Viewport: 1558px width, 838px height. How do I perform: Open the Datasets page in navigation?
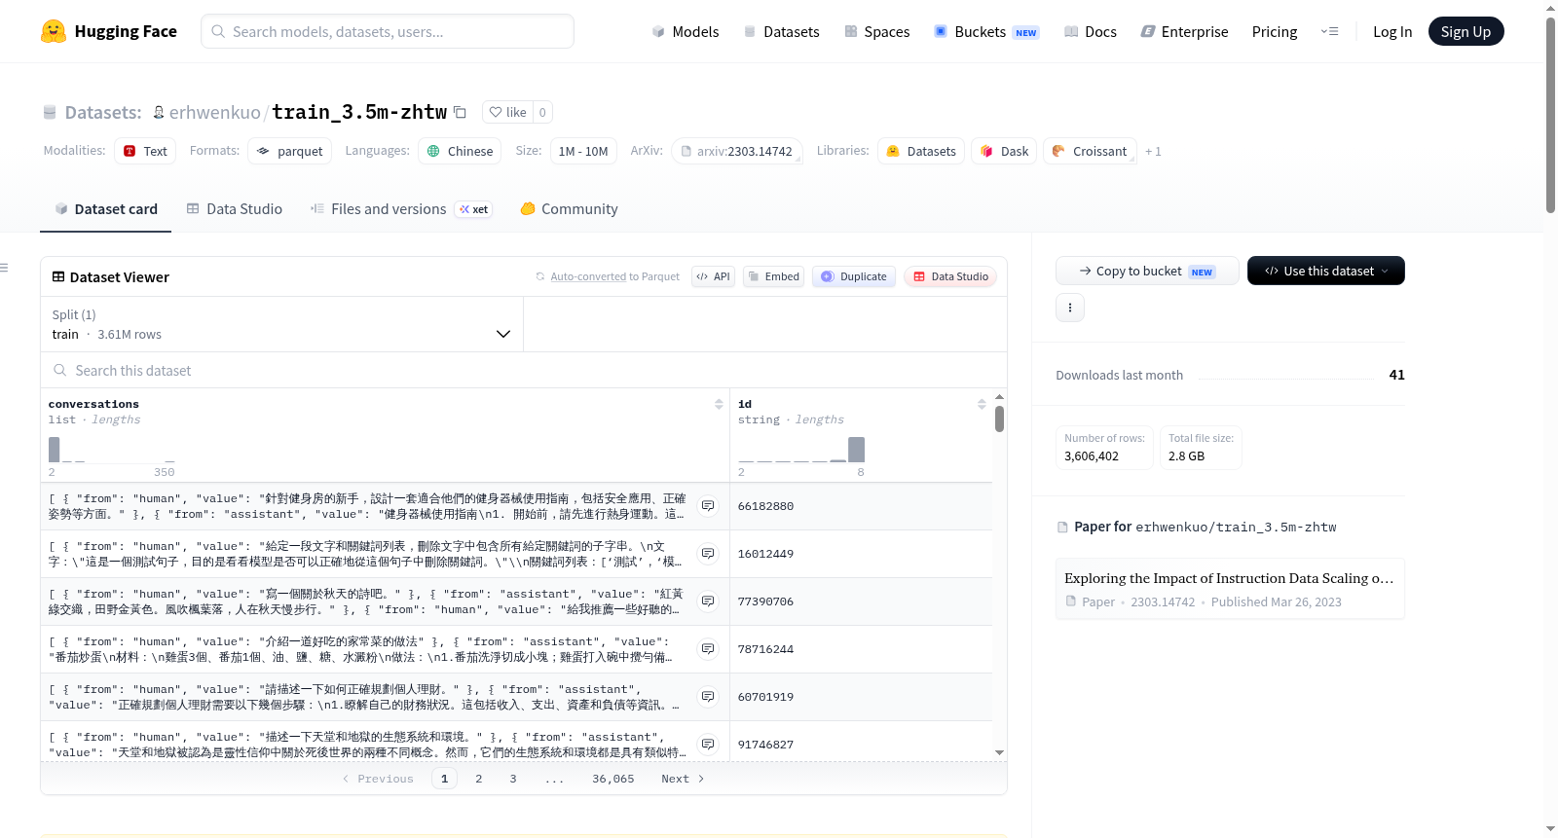coord(782,31)
